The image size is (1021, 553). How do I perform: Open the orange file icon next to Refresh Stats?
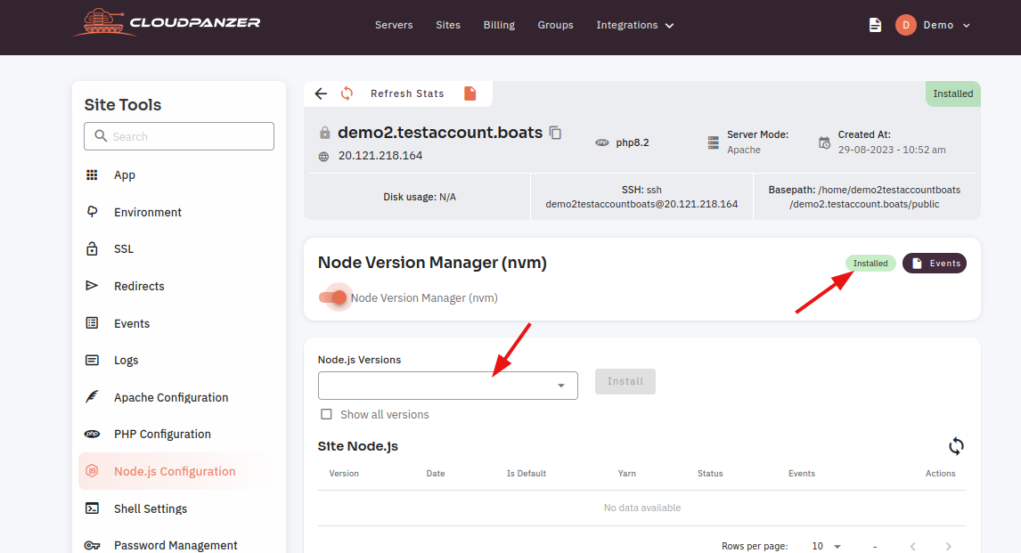pyautogui.click(x=470, y=94)
